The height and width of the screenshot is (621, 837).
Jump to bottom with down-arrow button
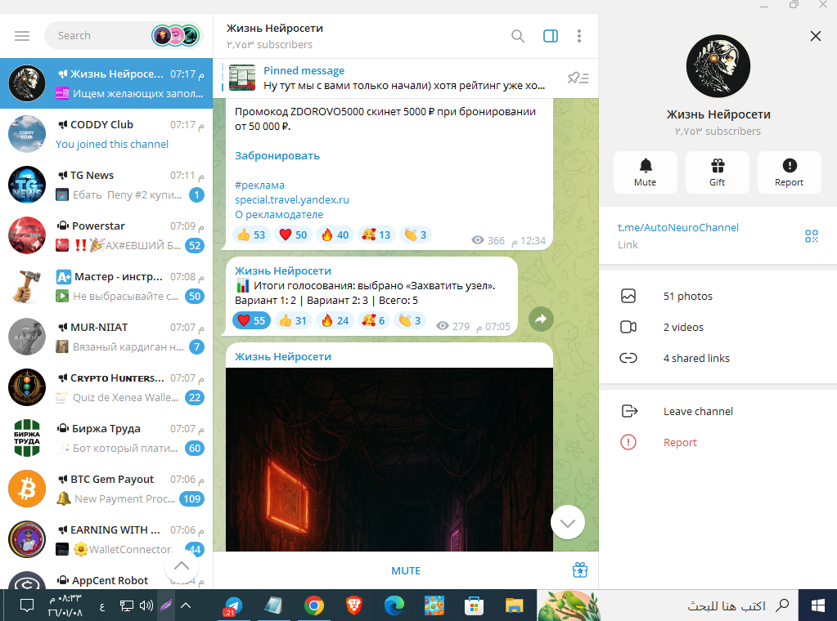click(568, 523)
